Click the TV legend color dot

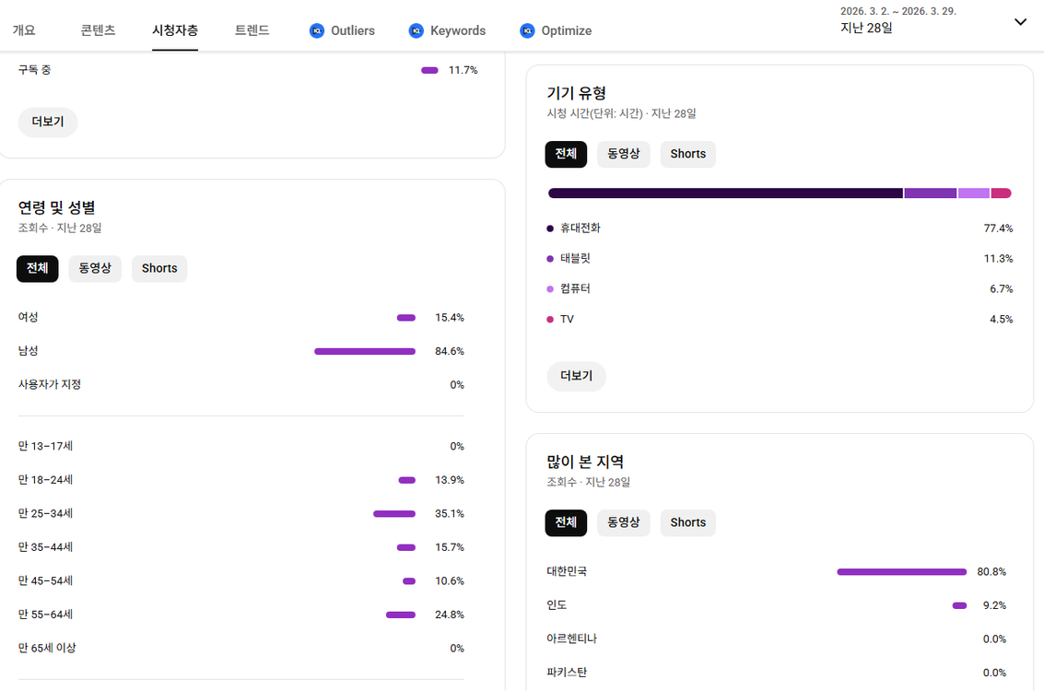pos(550,320)
